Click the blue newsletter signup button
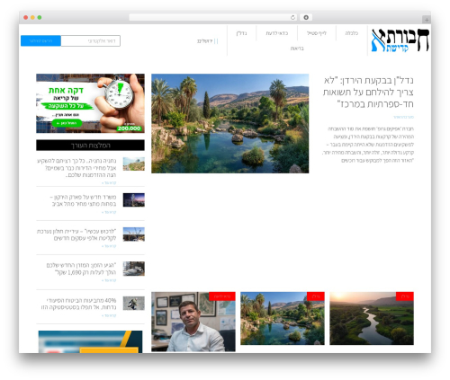The height and width of the screenshot is (380, 450). tap(40, 40)
